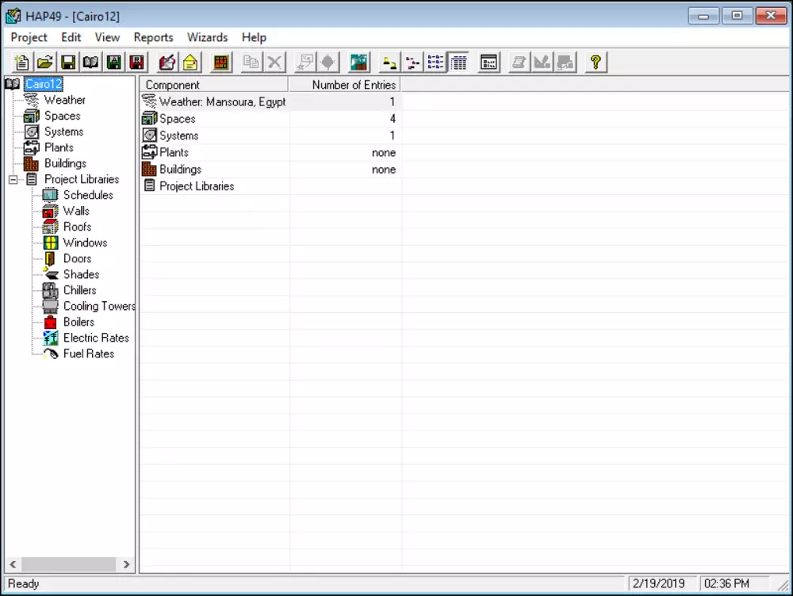Click the 2/19/2019 date in status bar
The height and width of the screenshot is (596, 793).
pos(658,583)
